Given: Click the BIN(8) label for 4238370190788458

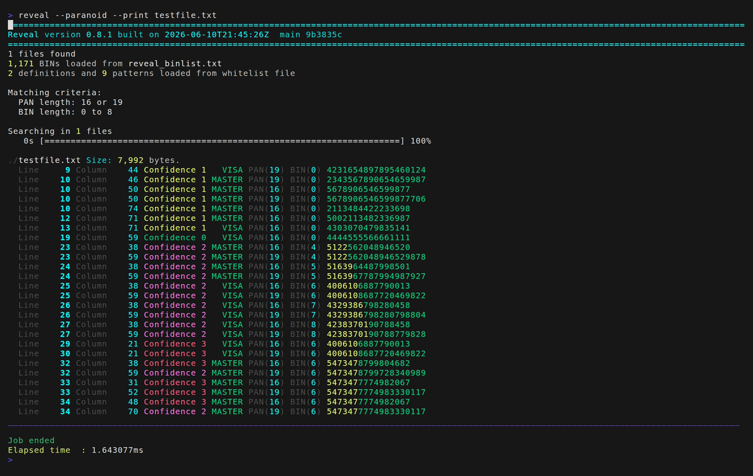Looking at the screenshot, I should (x=305, y=324).
